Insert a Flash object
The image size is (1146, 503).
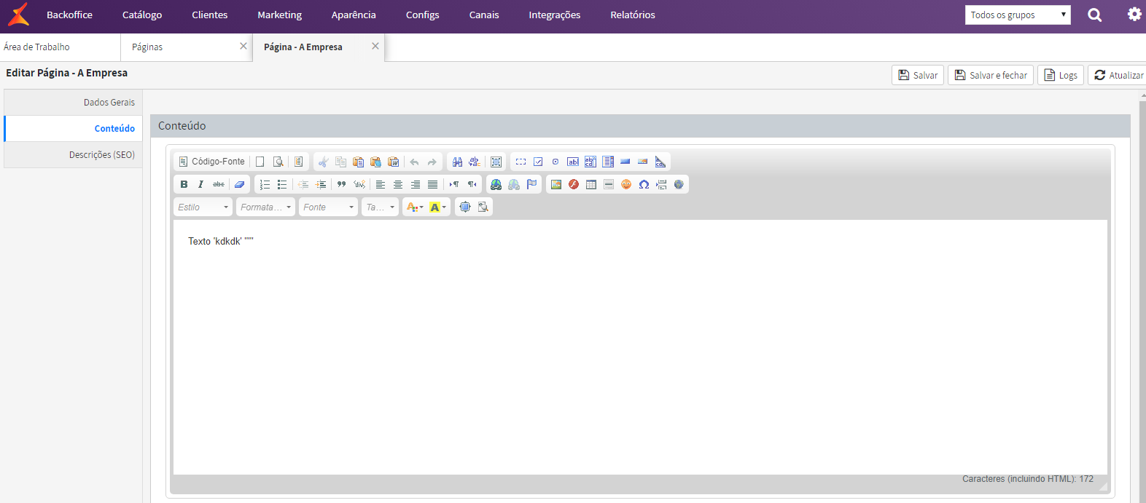click(574, 184)
